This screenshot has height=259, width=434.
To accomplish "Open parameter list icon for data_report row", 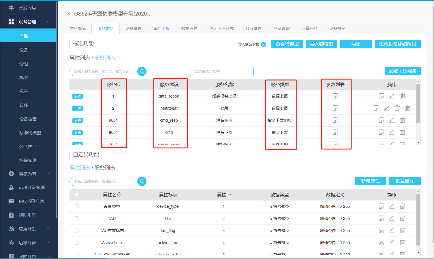I will 335,96.
